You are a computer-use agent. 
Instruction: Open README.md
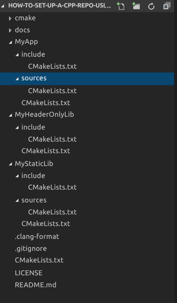click(x=35, y=285)
